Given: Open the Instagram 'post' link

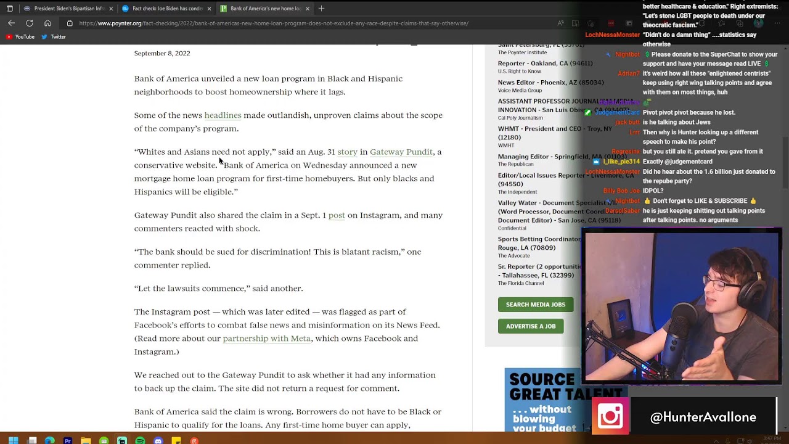Looking at the screenshot, I should [337, 215].
